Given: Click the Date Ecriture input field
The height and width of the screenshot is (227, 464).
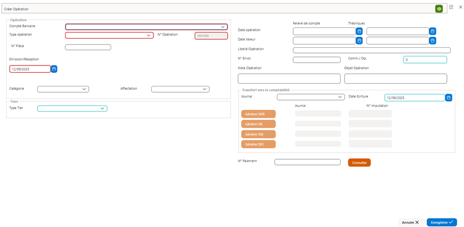Looking at the screenshot, I should 414,98.
